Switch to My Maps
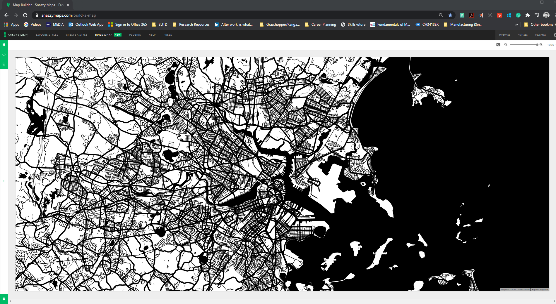The height and width of the screenshot is (304, 556). pyautogui.click(x=522, y=35)
